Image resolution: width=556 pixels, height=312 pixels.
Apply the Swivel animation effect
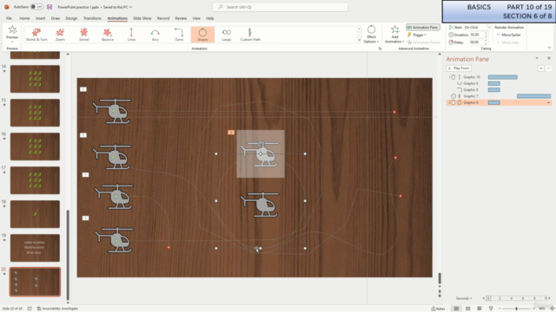pos(83,35)
